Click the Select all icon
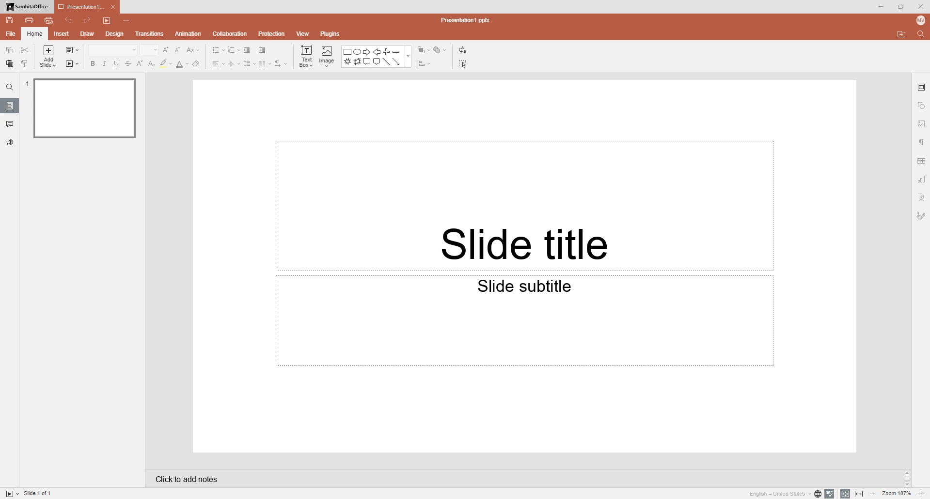 coord(463,64)
